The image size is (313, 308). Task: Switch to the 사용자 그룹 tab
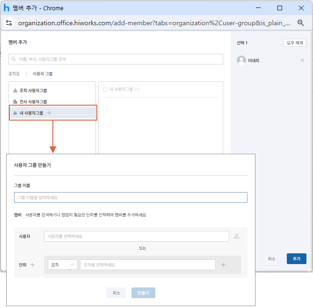[x=43, y=74]
